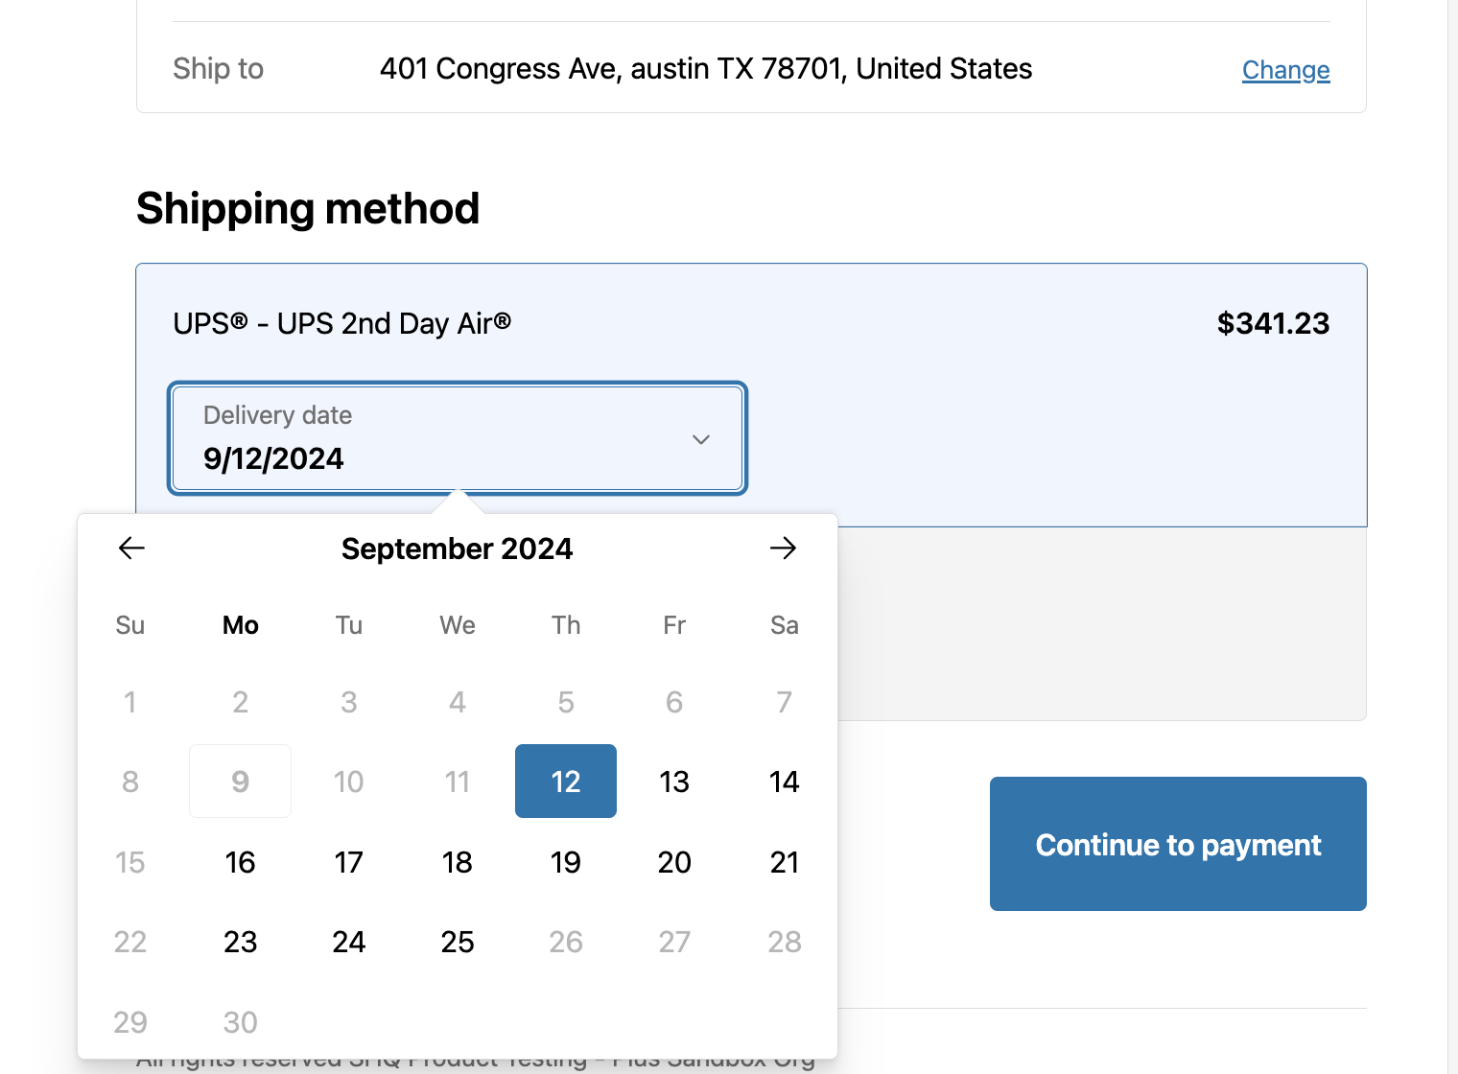Advance calendar to next month
The height and width of the screenshot is (1074, 1458).
(x=783, y=549)
